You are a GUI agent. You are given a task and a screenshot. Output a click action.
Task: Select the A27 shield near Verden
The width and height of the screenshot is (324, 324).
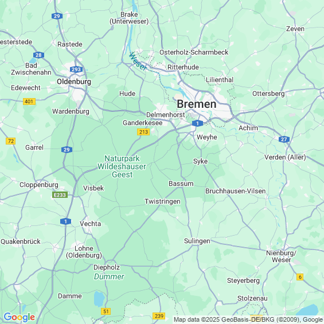coord(284,139)
